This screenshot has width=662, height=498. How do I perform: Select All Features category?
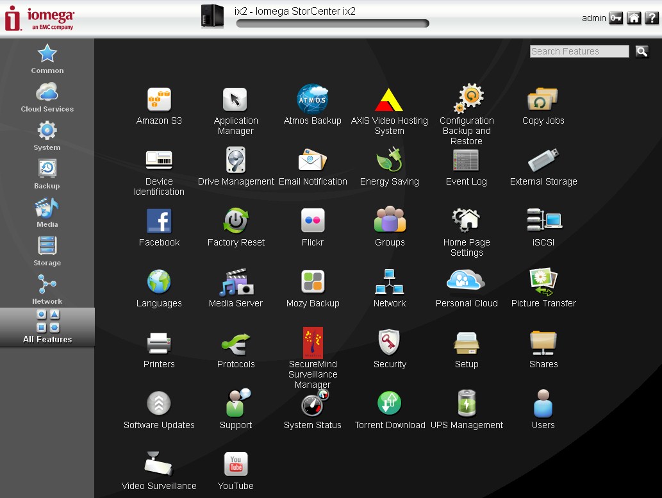(x=47, y=328)
